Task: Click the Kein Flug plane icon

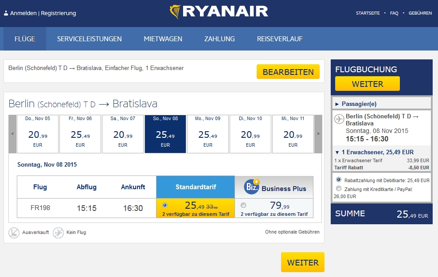Action: click(x=58, y=232)
